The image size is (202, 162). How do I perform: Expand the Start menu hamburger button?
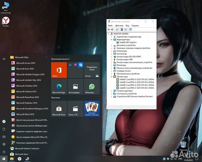pyautogui.click(x=4, y=59)
